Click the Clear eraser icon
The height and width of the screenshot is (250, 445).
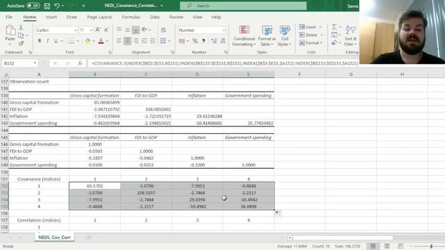(x=334, y=43)
